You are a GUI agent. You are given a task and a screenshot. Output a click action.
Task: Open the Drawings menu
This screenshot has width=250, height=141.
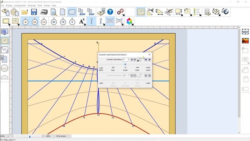(x=32, y=5)
